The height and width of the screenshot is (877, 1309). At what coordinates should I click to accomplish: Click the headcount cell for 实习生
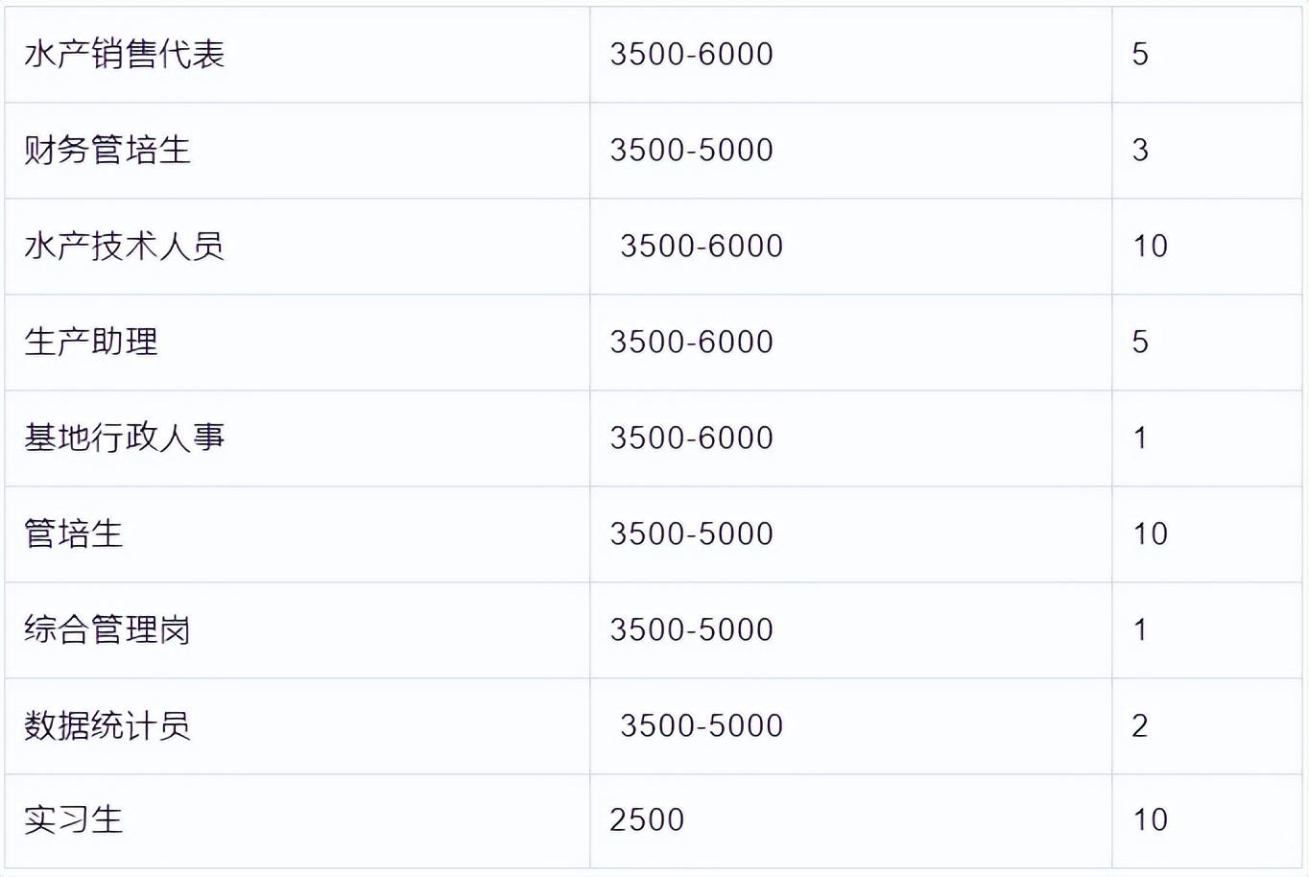coord(1150,820)
